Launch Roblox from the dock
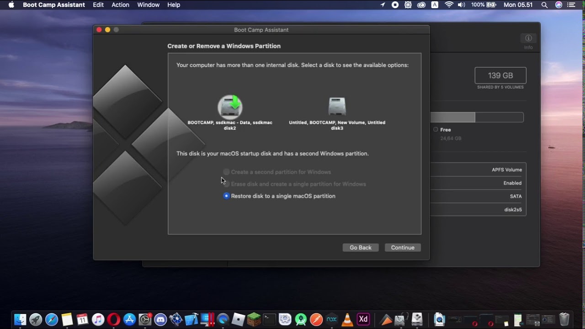 [x=238, y=319]
